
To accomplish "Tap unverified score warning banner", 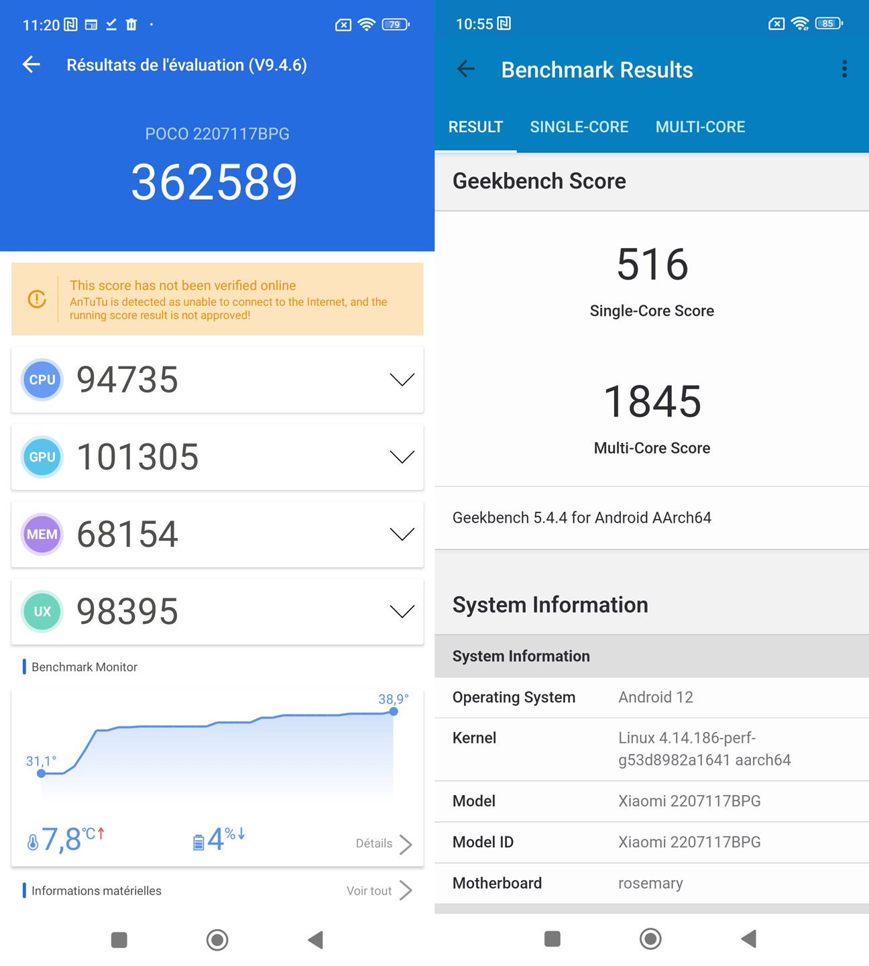I will (x=217, y=299).
